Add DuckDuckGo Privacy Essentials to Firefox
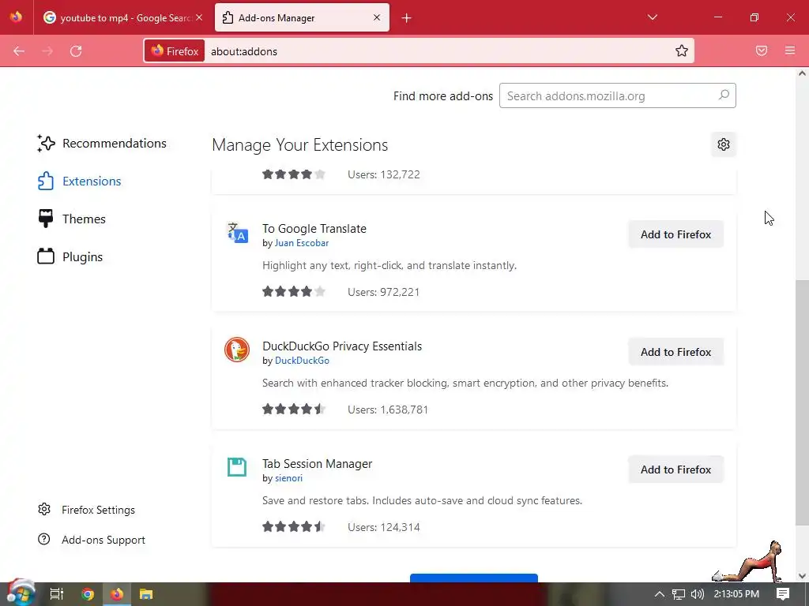 (x=676, y=352)
